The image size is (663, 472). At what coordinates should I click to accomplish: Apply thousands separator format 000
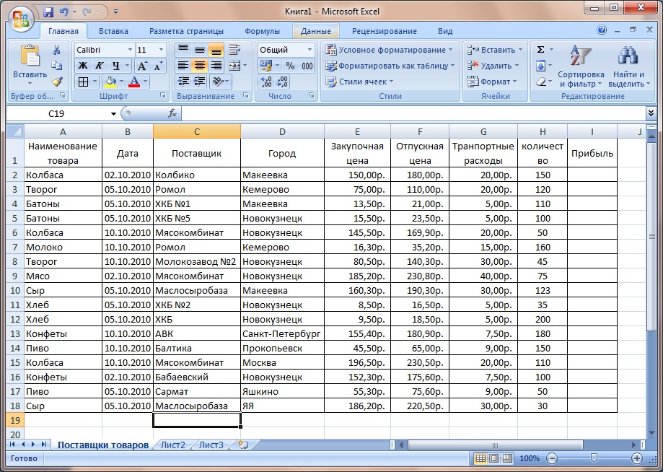(307, 66)
